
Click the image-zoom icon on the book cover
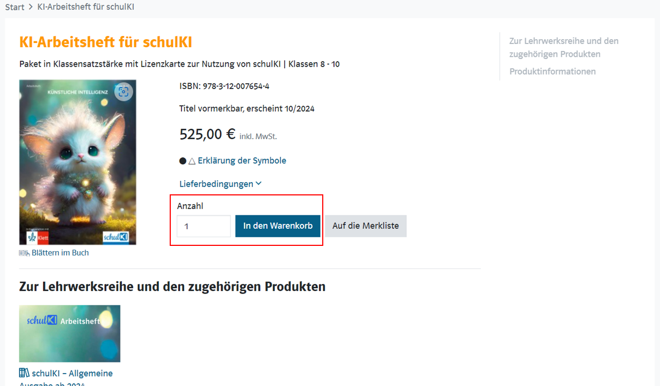pyautogui.click(x=124, y=92)
